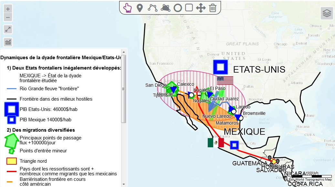The width and height of the screenshot is (335, 187).
Task: Activate the polyline drawing tool
Action: 152,8
